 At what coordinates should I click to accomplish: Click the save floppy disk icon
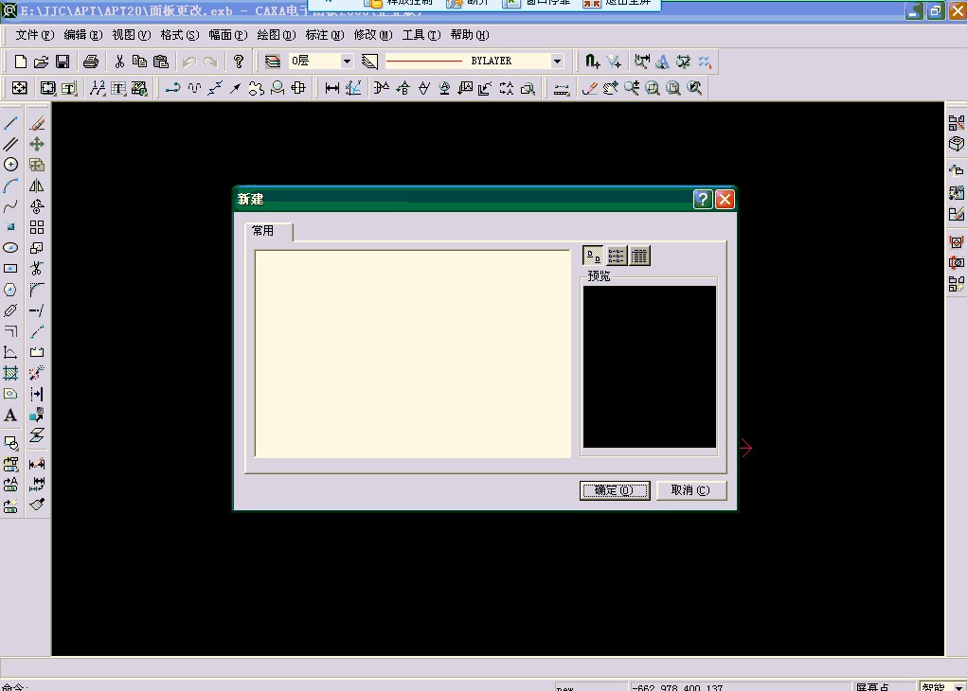pyautogui.click(x=63, y=62)
